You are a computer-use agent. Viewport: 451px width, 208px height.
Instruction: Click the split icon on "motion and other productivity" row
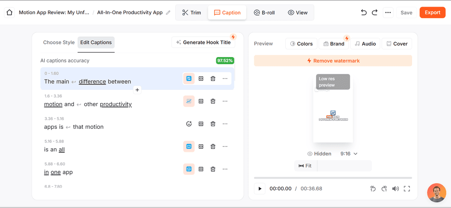coord(201,101)
